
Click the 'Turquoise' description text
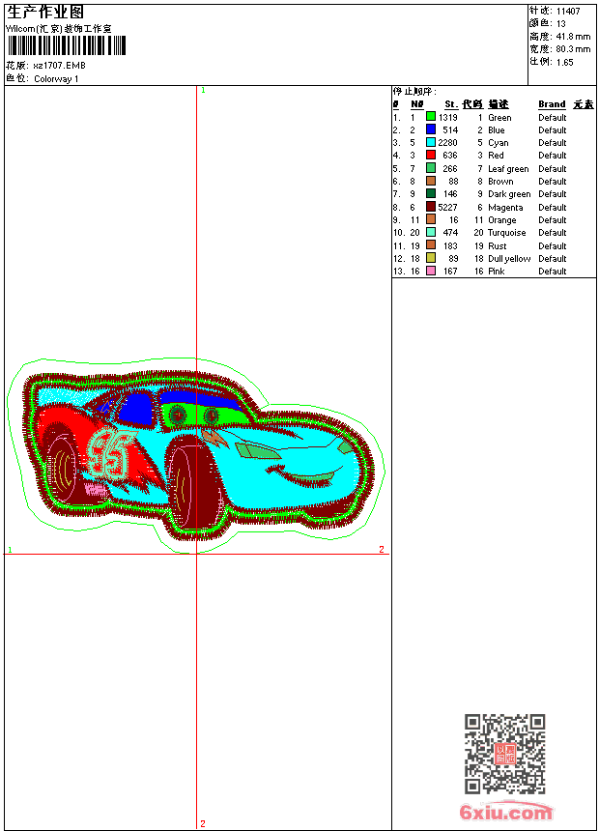507,233
